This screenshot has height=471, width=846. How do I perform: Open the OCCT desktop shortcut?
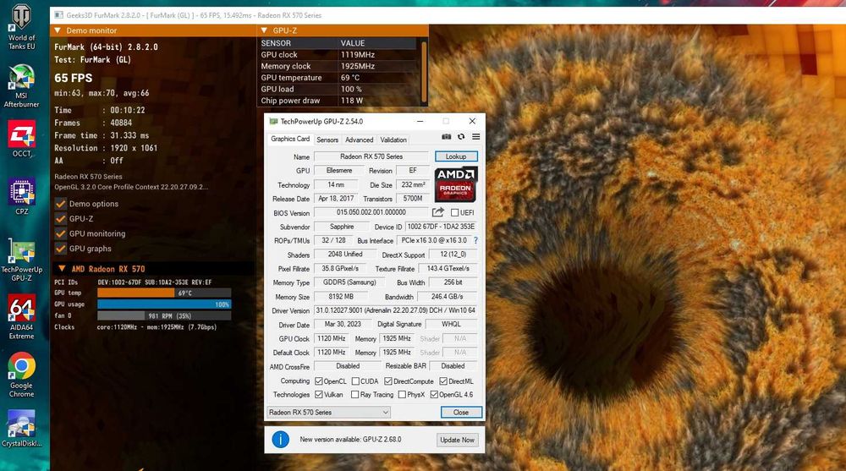(22, 139)
